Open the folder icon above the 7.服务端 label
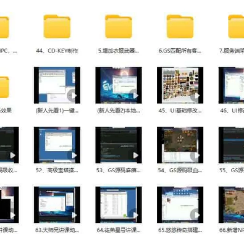 tap(236, 27)
